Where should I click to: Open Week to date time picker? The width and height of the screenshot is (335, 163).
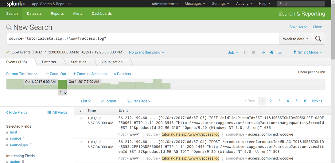pyautogui.click(x=296, y=39)
